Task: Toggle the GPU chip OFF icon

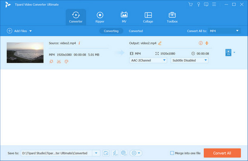Action: [x=124, y=153]
